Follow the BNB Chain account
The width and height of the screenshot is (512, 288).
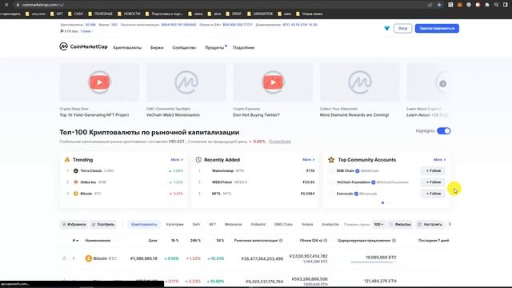[434, 170]
